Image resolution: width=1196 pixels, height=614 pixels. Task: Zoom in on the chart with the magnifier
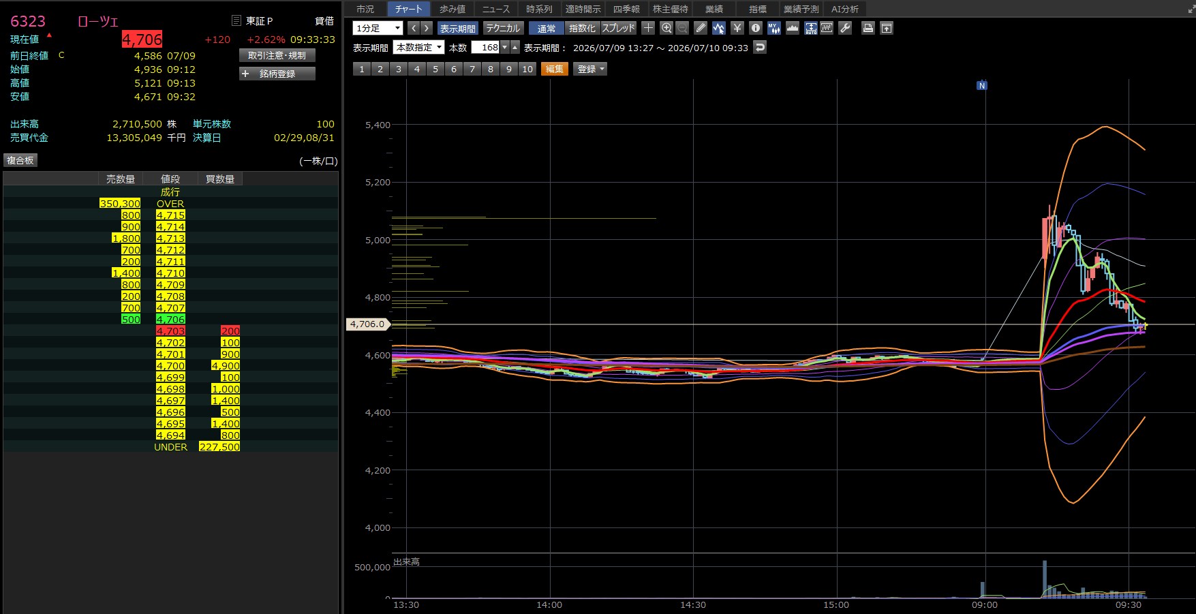[x=666, y=28]
